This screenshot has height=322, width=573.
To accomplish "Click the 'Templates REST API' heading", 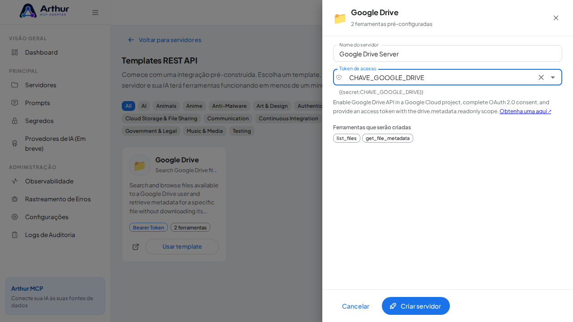I will tap(159, 60).
